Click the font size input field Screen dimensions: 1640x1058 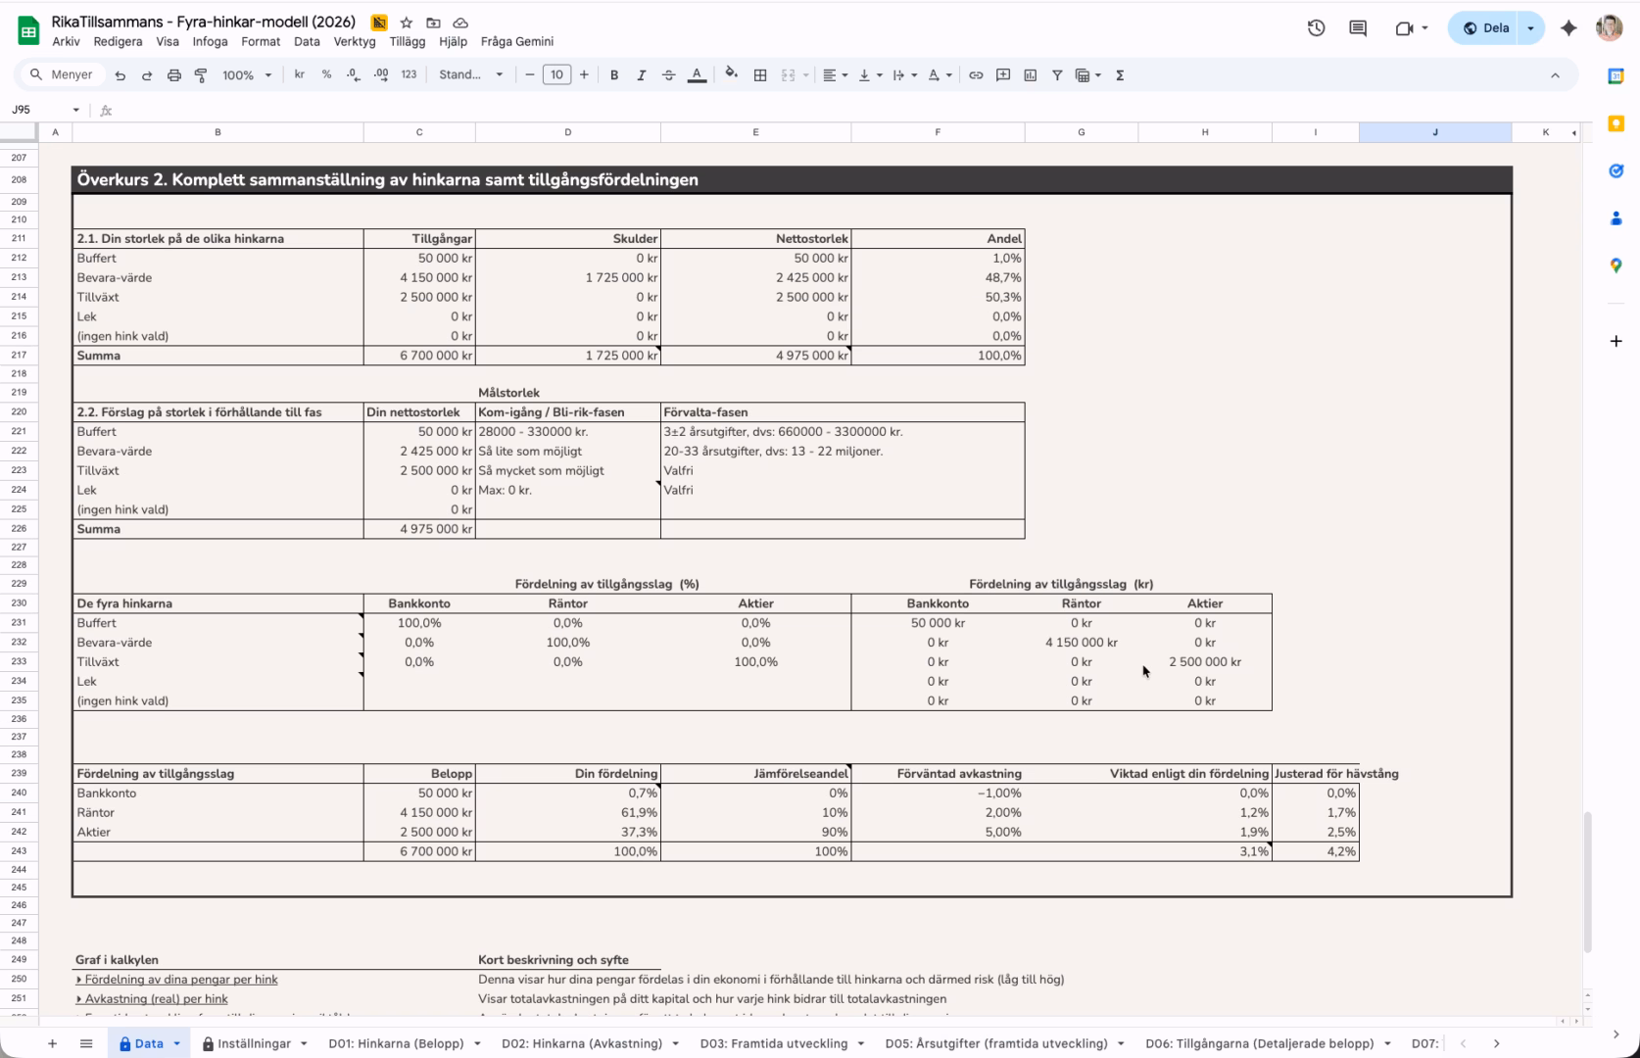coord(556,75)
